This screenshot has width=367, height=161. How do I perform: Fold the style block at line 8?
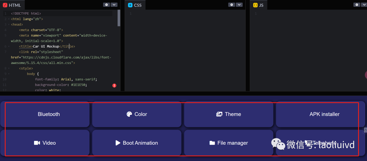8,68
